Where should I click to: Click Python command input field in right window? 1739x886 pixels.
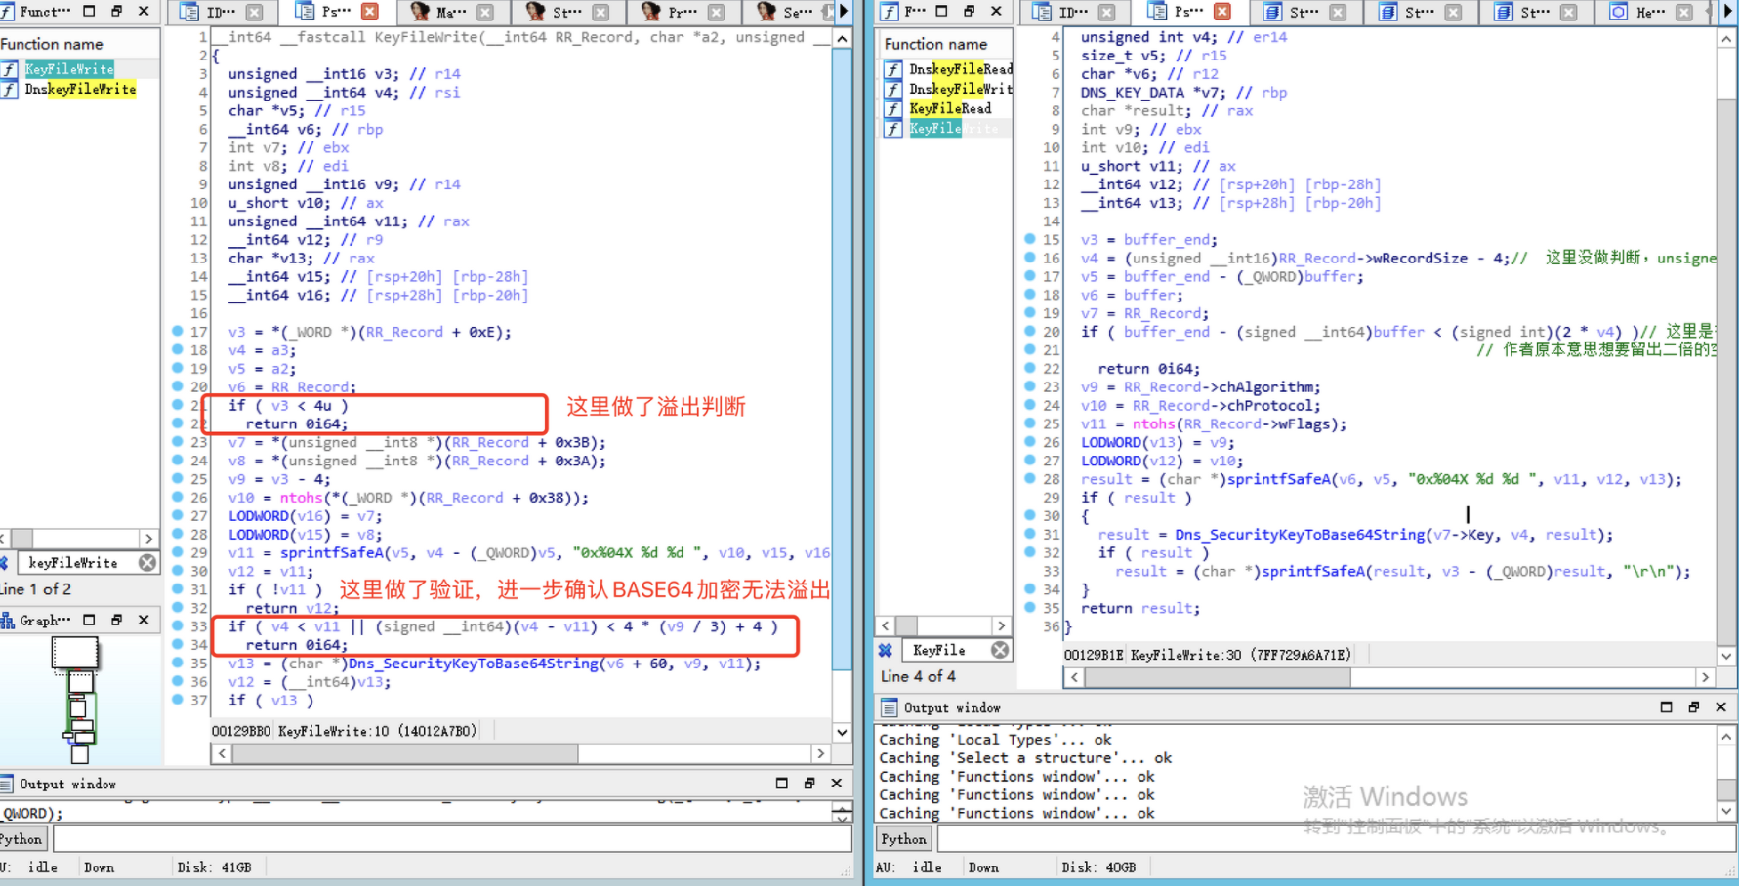tap(1335, 839)
